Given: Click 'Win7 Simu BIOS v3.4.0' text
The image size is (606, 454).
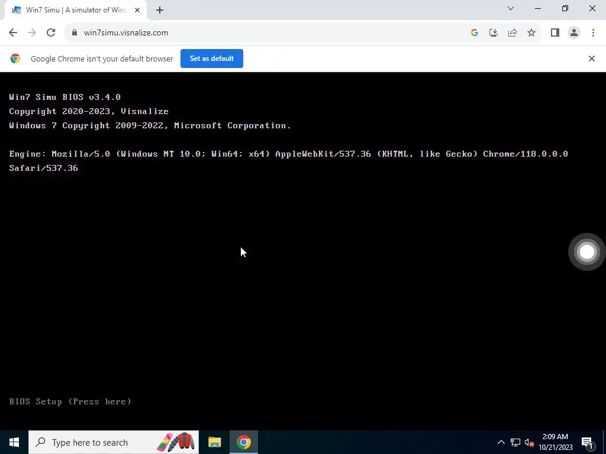Looking at the screenshot, I should click(x=65, y=97).
